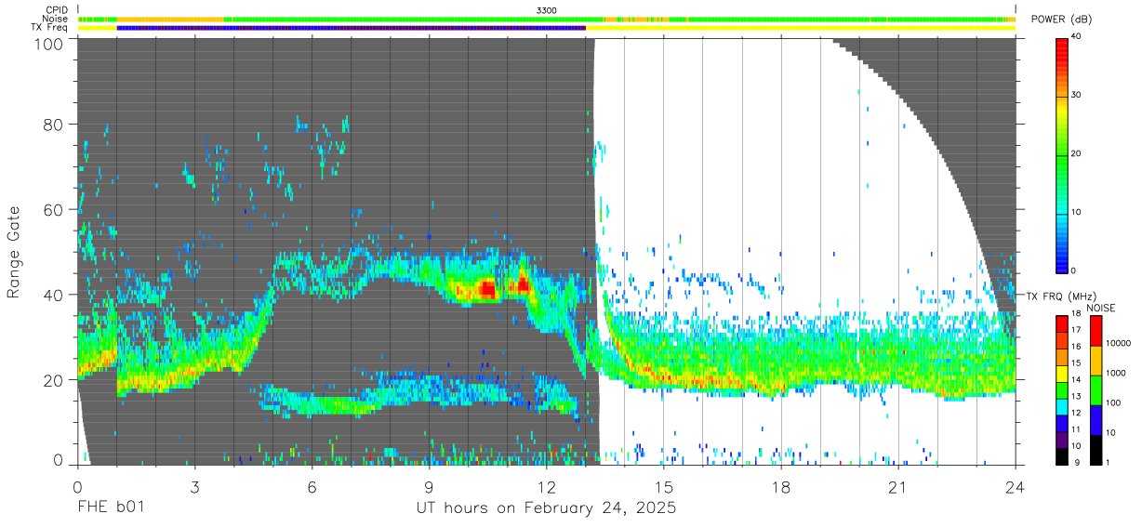Click the orange segment of Noise strip near 2 UT
Viewport: 1142px width, 527px height.
tap(170, 19)
